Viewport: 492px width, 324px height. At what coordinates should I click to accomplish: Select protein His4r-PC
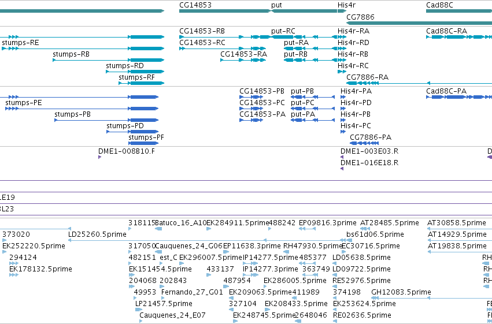pos(343,132)
